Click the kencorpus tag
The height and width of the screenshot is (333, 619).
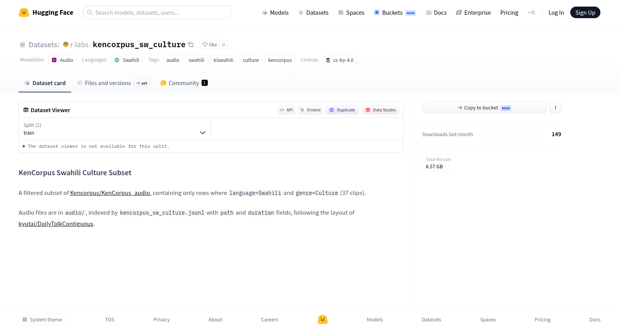pyautogui.click(x=280, y=60)
